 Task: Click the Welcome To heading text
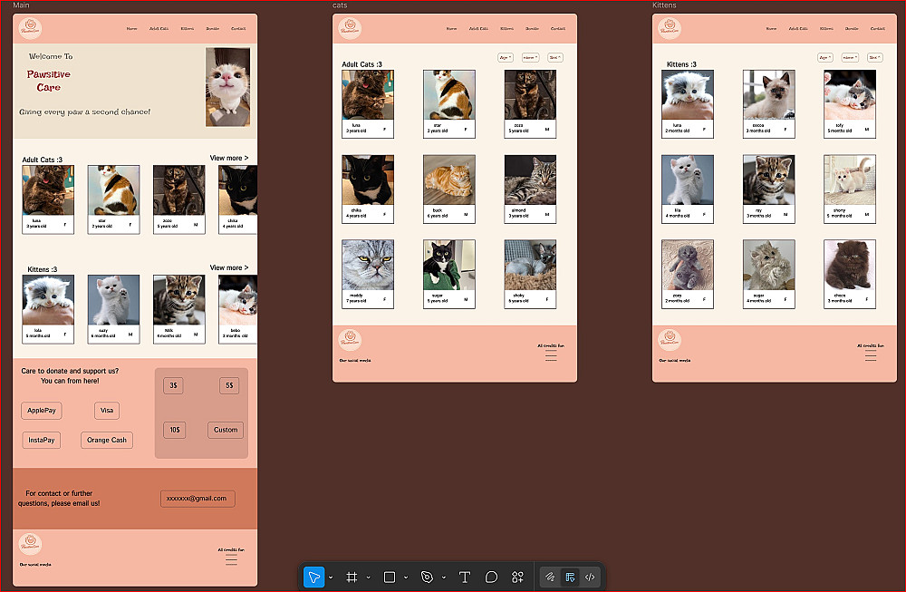(x=51, y=56)
